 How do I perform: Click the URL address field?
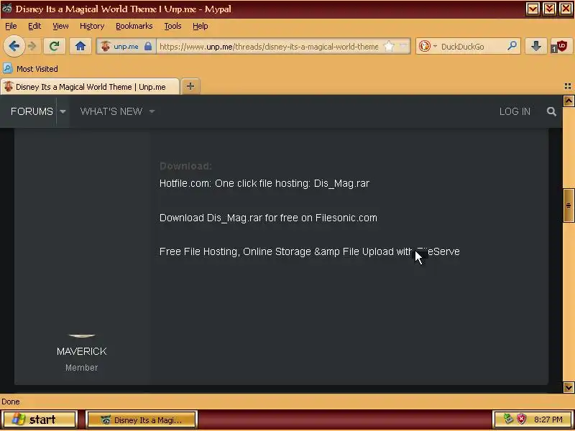(x=269, y=46)
